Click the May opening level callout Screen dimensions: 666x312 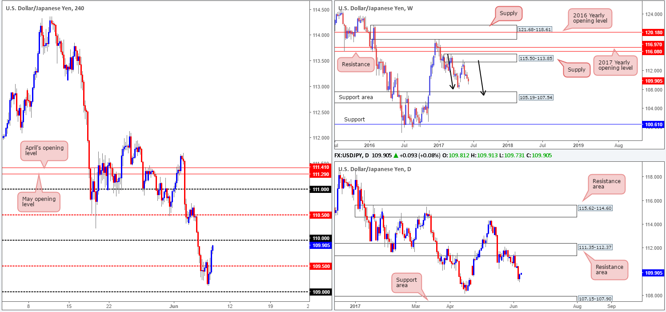click(38, 203)
